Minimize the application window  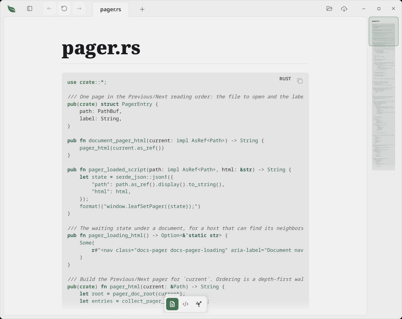pos(364,9)
